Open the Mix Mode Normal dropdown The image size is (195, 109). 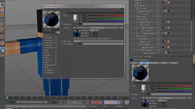98,41
